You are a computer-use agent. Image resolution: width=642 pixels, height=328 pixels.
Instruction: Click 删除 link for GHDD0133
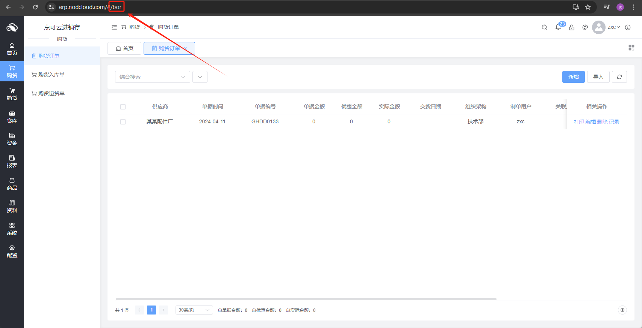coord(602,122)
